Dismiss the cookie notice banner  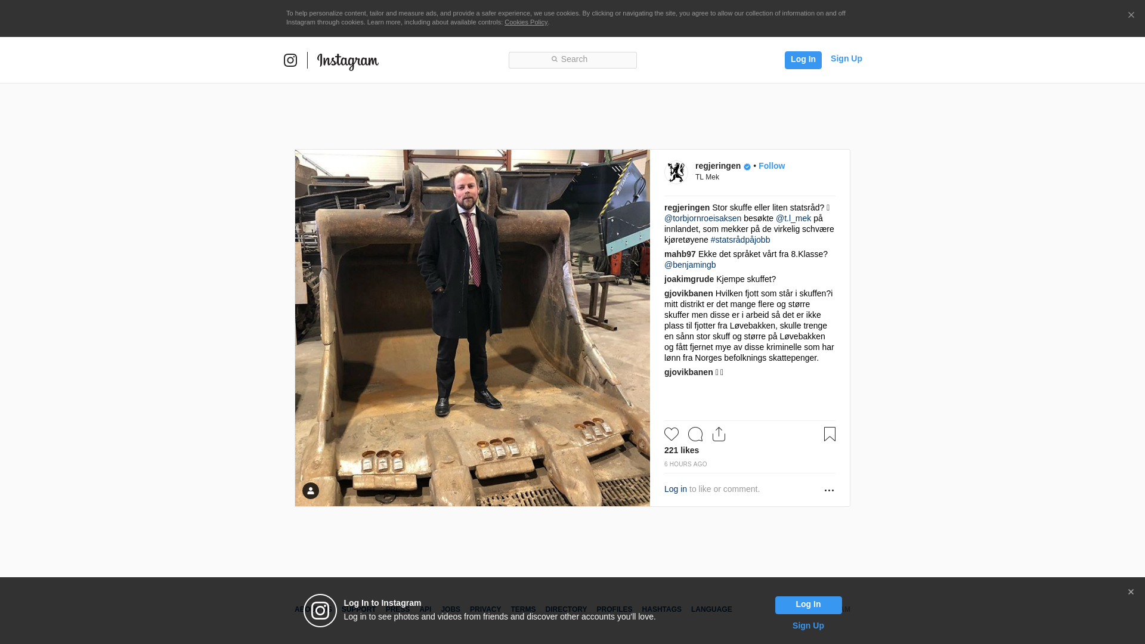click(1131, 15)
